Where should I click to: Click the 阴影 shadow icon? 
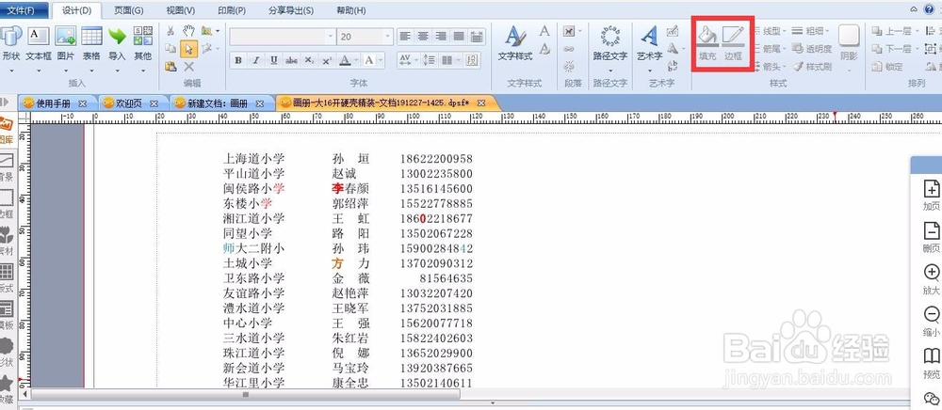coord(849,36)
